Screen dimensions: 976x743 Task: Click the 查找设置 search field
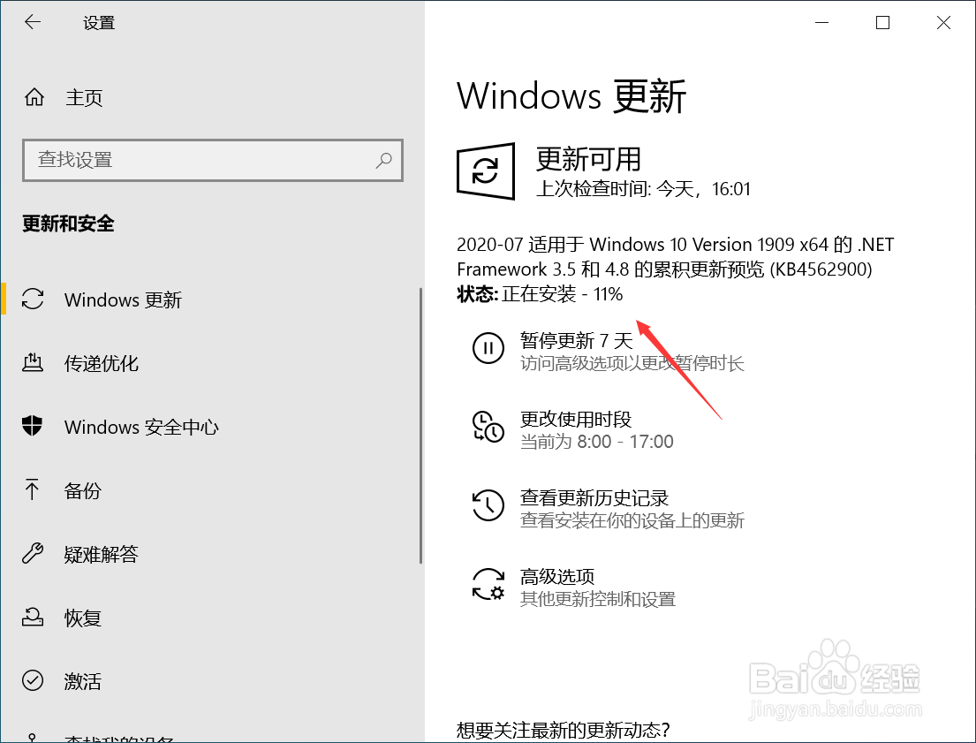213,160
